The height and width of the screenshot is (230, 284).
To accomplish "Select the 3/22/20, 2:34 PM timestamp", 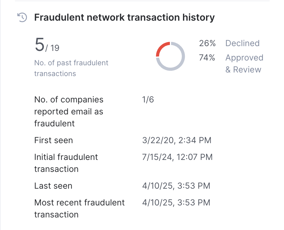I will [177, 140].
